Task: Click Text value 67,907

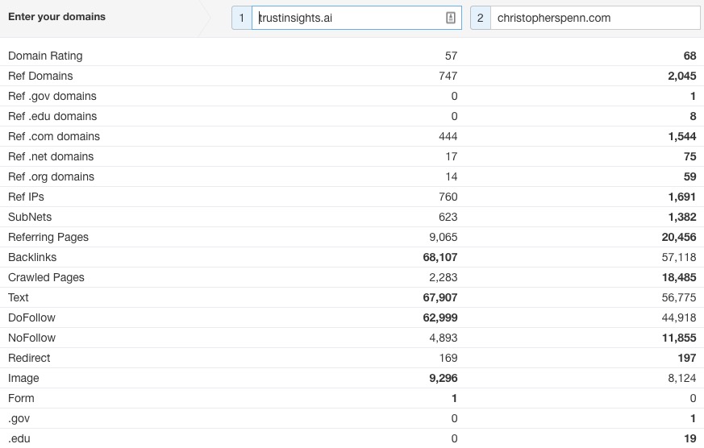Action: click(440, 298)
